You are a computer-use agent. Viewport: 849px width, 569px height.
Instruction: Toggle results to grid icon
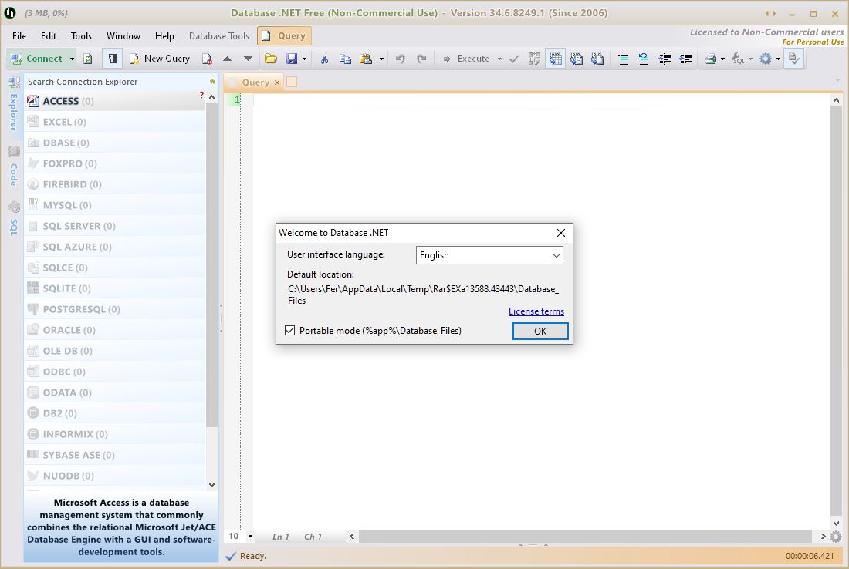click(556, 59)
